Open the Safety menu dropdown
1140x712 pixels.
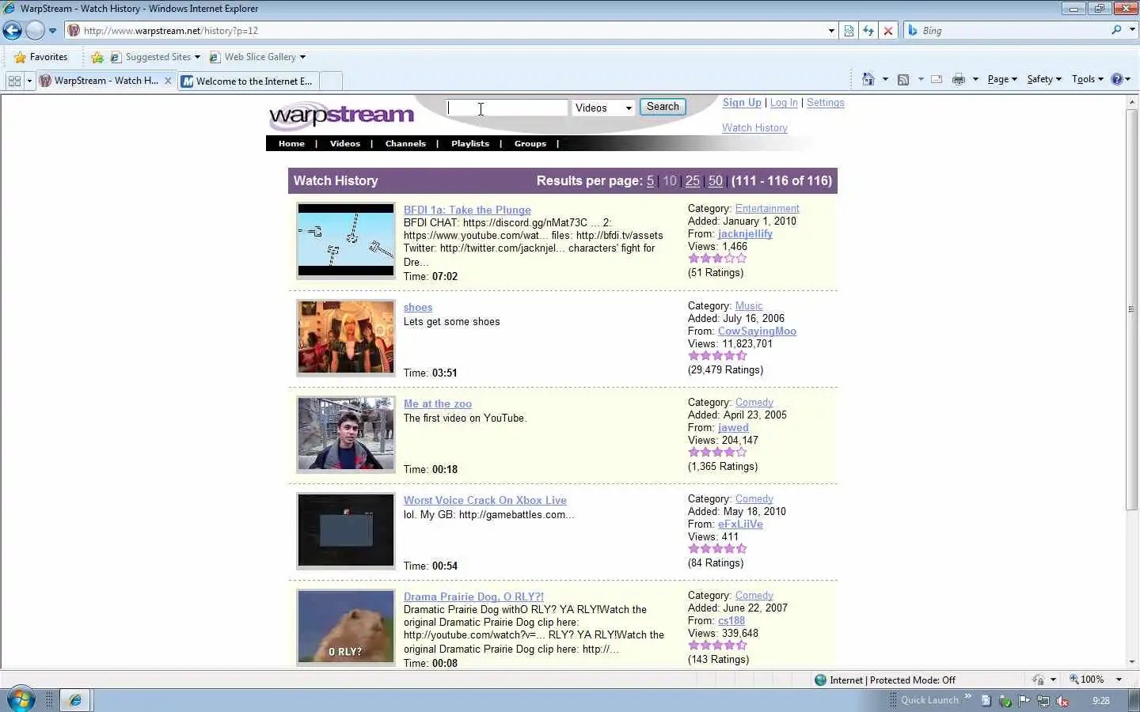(1044, 79)
